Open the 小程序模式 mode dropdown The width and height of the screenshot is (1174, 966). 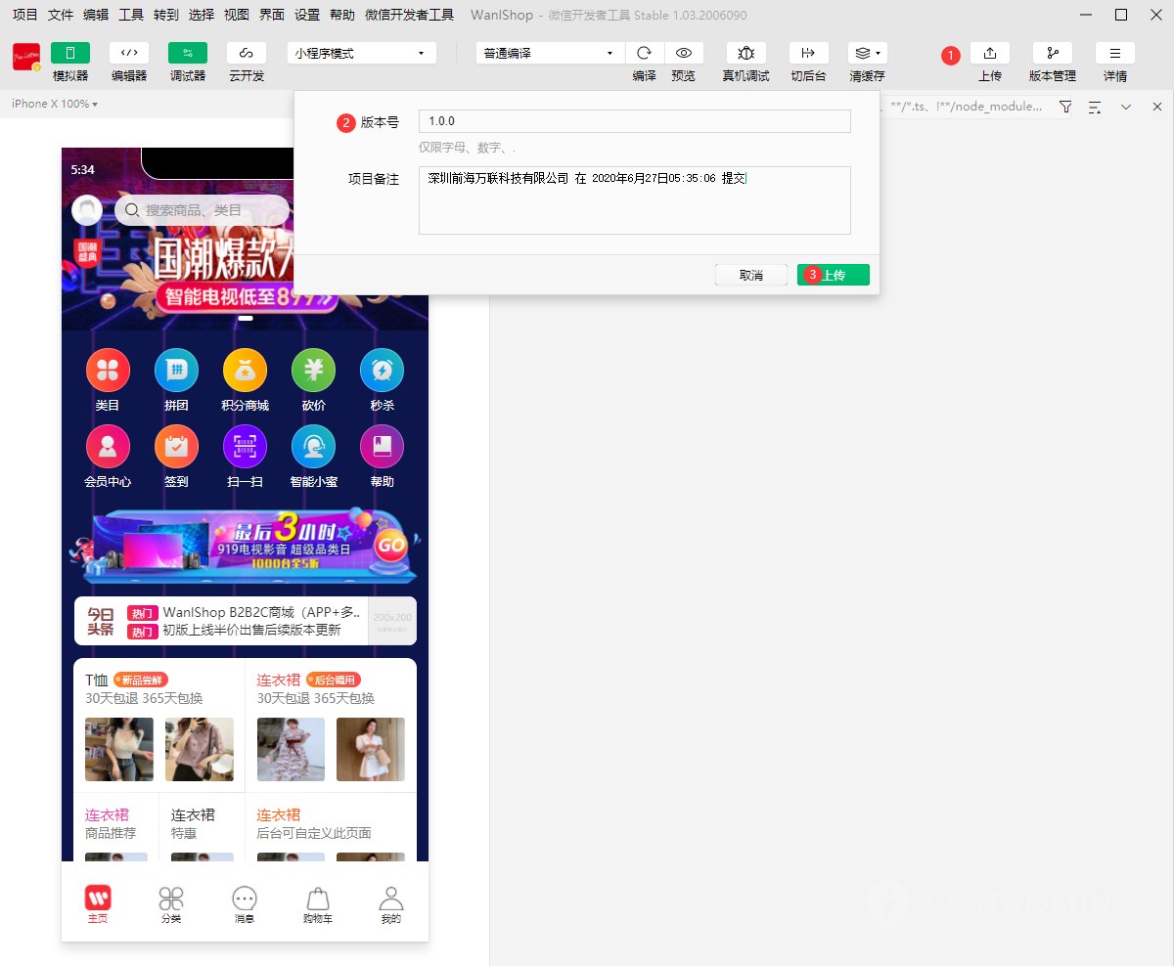tap(362, 53)
